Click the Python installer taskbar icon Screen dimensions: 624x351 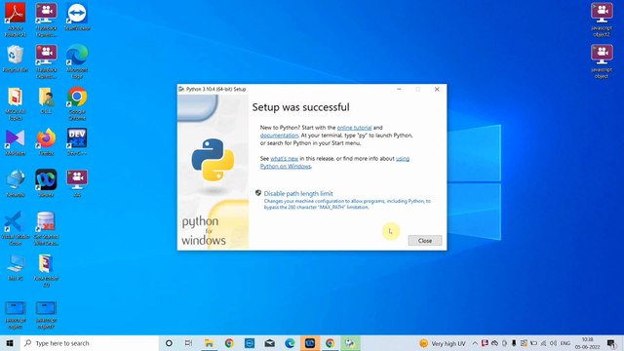click(350, 343)
